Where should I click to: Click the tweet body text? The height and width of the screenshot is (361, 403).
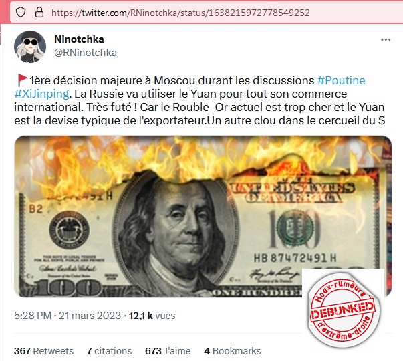click(x=199, y=100)
